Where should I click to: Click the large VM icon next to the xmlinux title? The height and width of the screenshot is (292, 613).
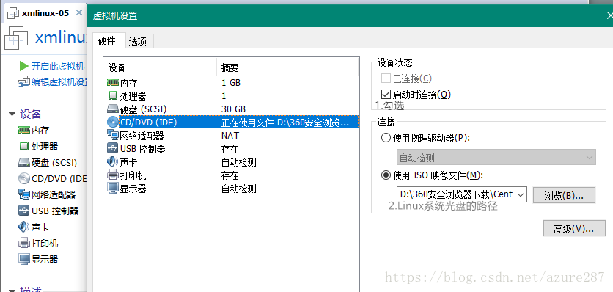(15, 38)
